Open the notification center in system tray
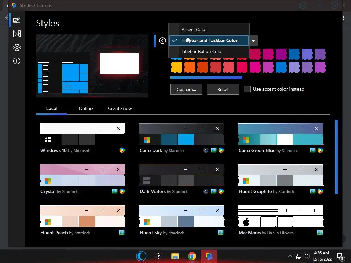 pyautogui.click(x=340, y=256)
